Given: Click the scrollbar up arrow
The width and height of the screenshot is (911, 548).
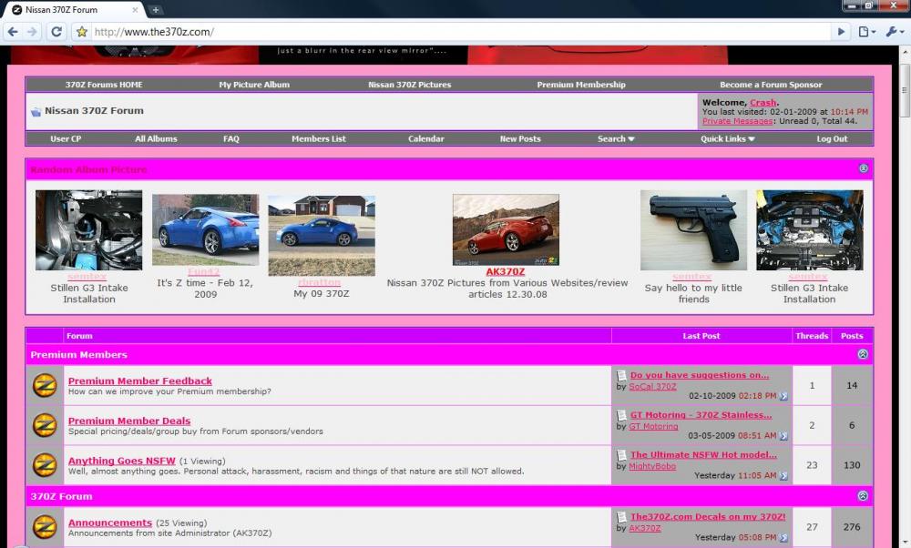Looking at the screenshot, I should tap(905, 52).
